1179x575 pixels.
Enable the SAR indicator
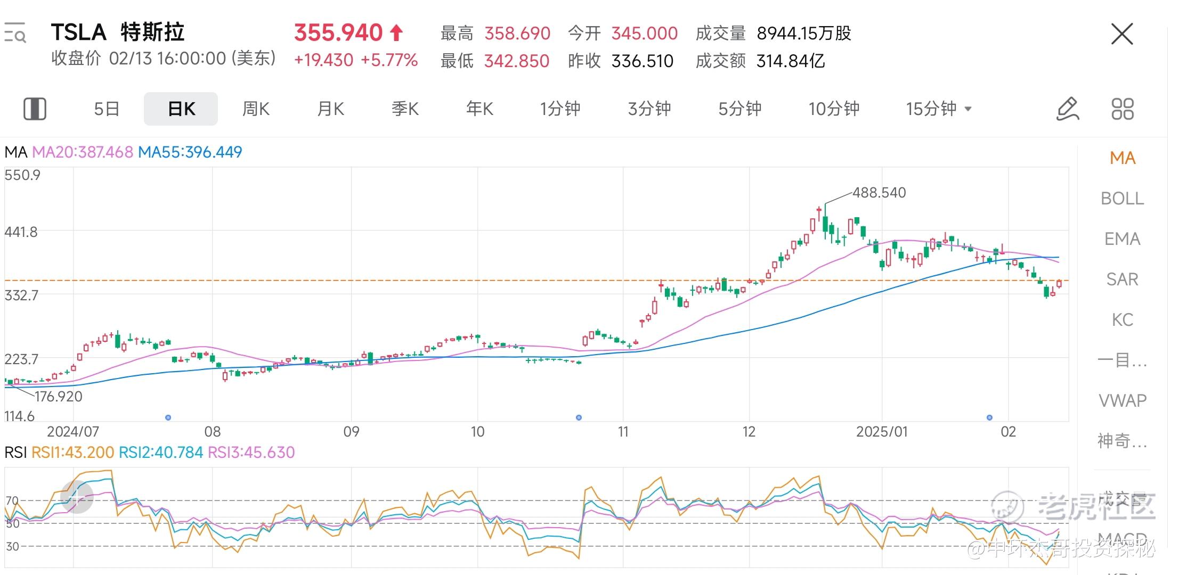[x=1122, y=279]
